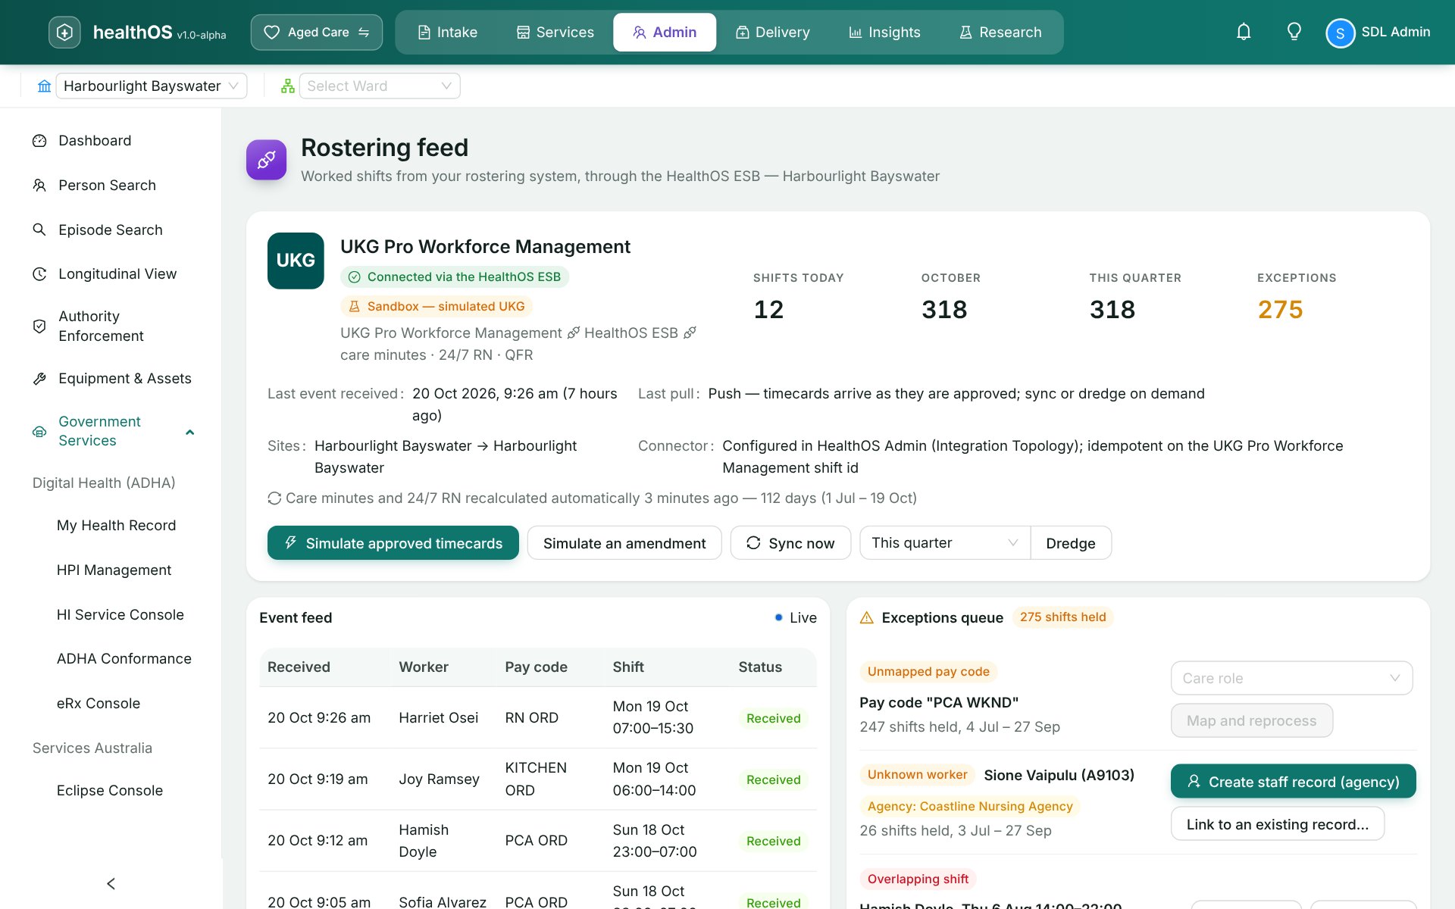Click the purple Rostering feed plug icon
This screenshot has height=909, width=1455.
coord(266,160)
